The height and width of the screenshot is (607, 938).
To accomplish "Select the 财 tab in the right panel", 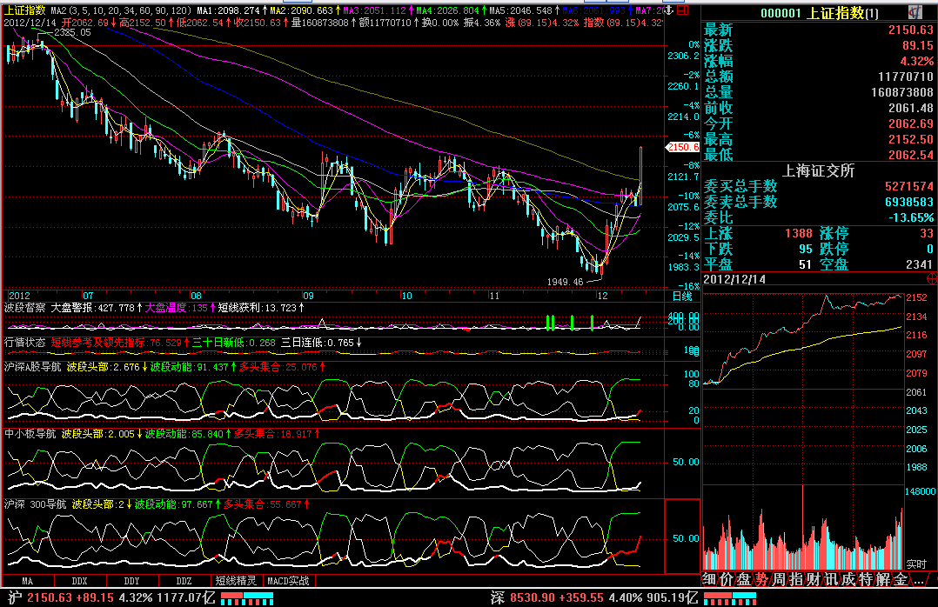I will 813,579.
